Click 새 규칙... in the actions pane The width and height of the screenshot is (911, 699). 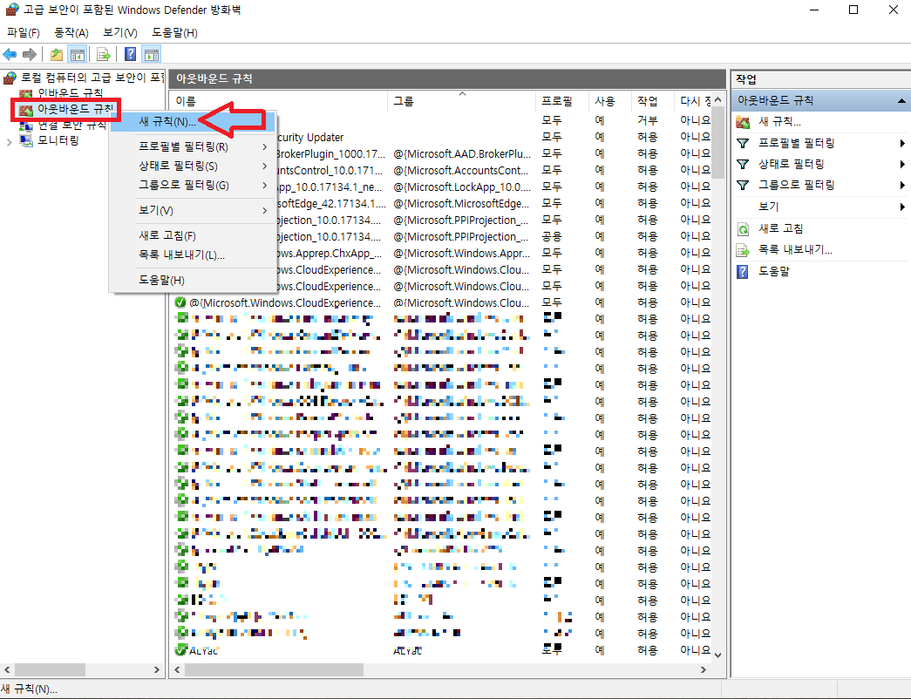coord(779,121)
